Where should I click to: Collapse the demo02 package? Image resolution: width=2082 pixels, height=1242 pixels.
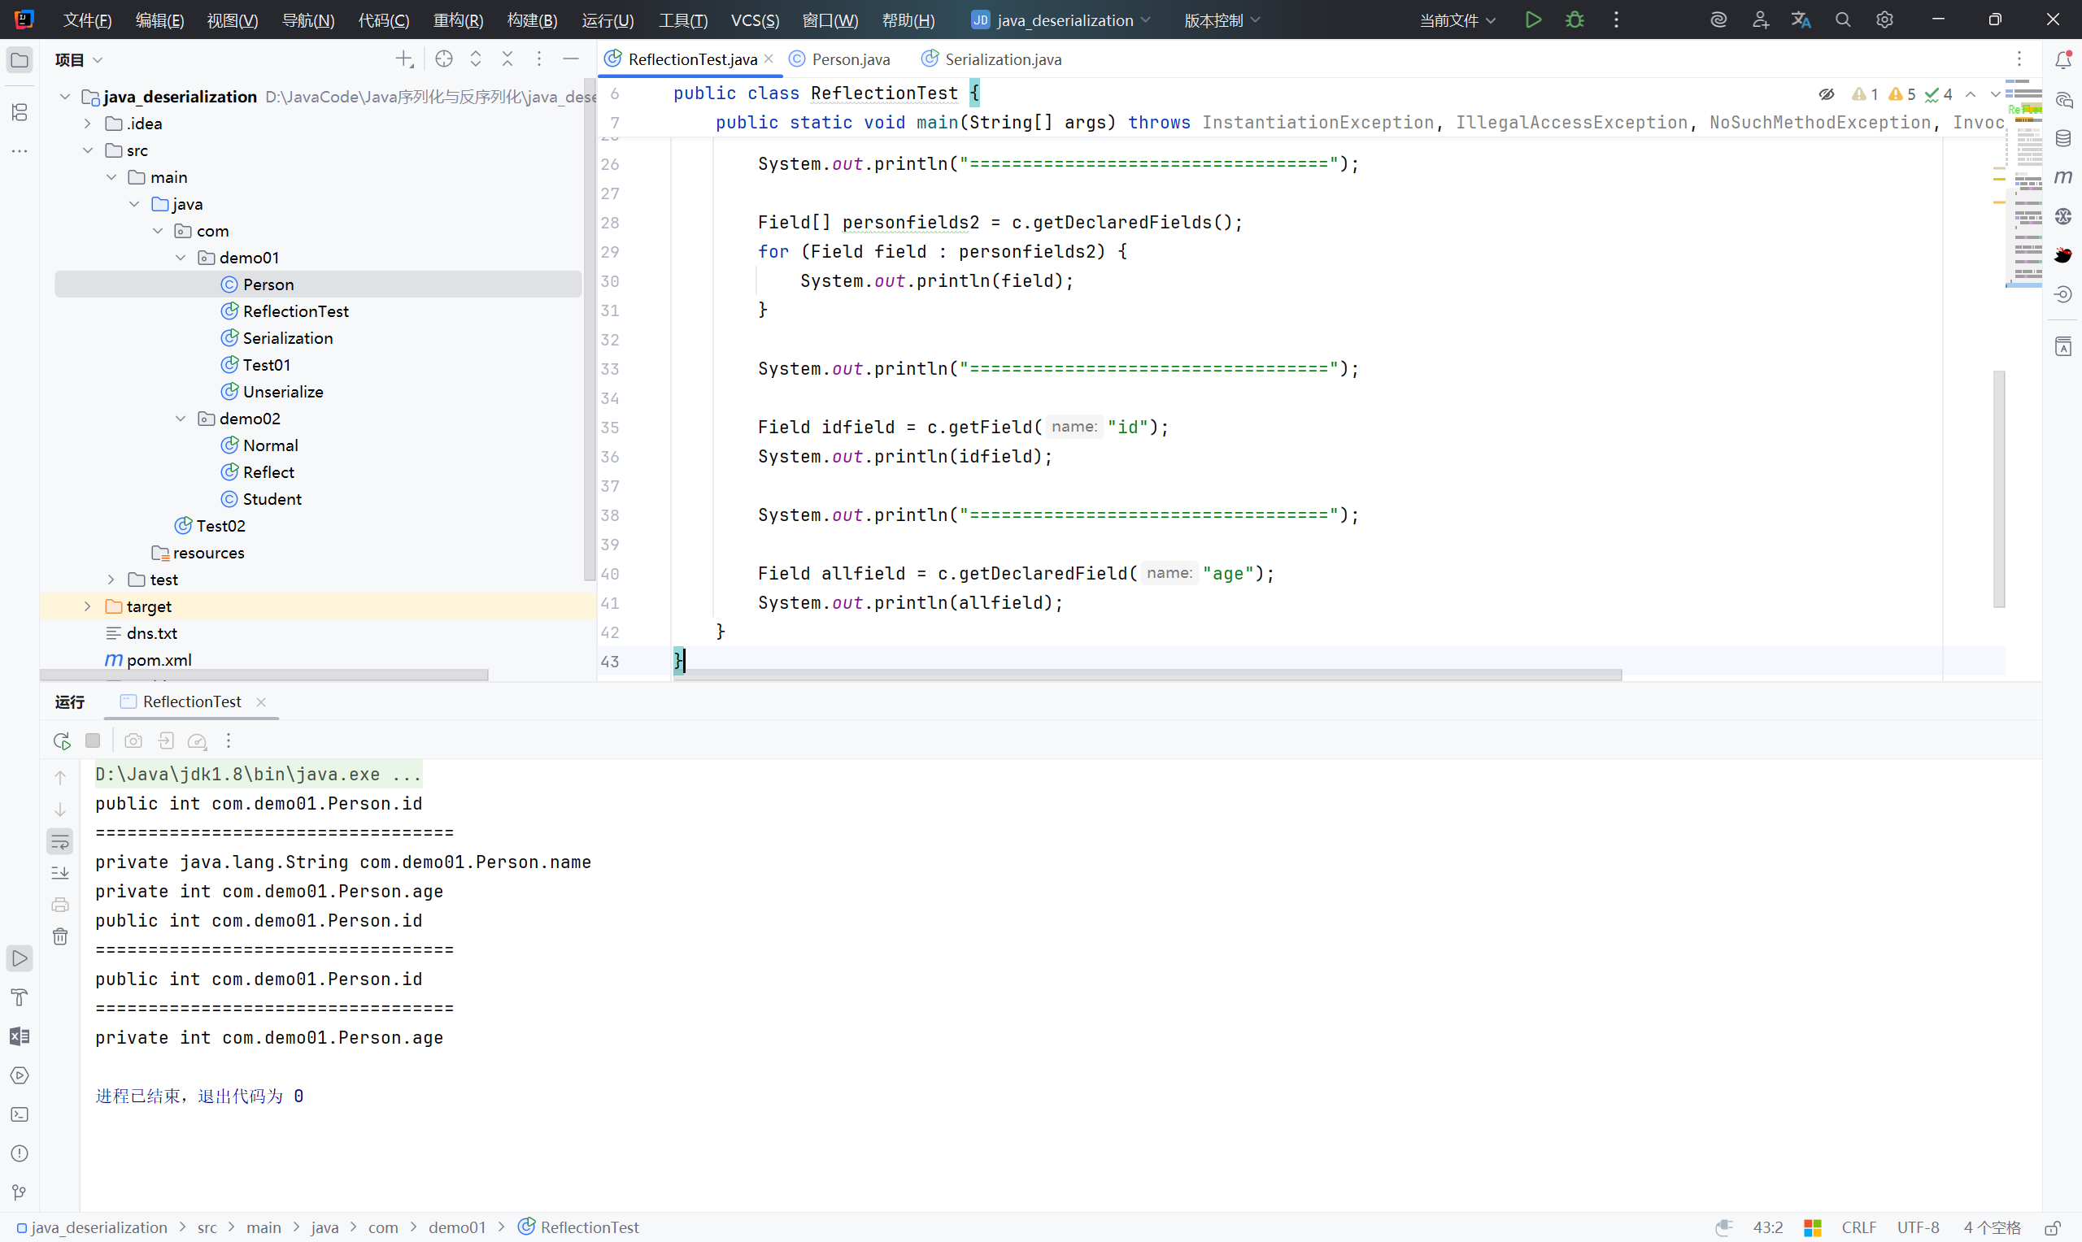pos(181,419)
